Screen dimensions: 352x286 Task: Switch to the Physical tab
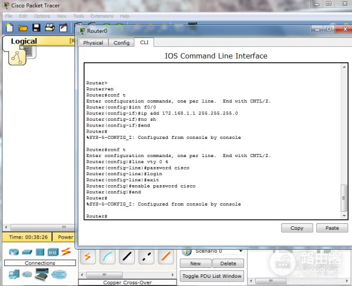pos(93,43)
